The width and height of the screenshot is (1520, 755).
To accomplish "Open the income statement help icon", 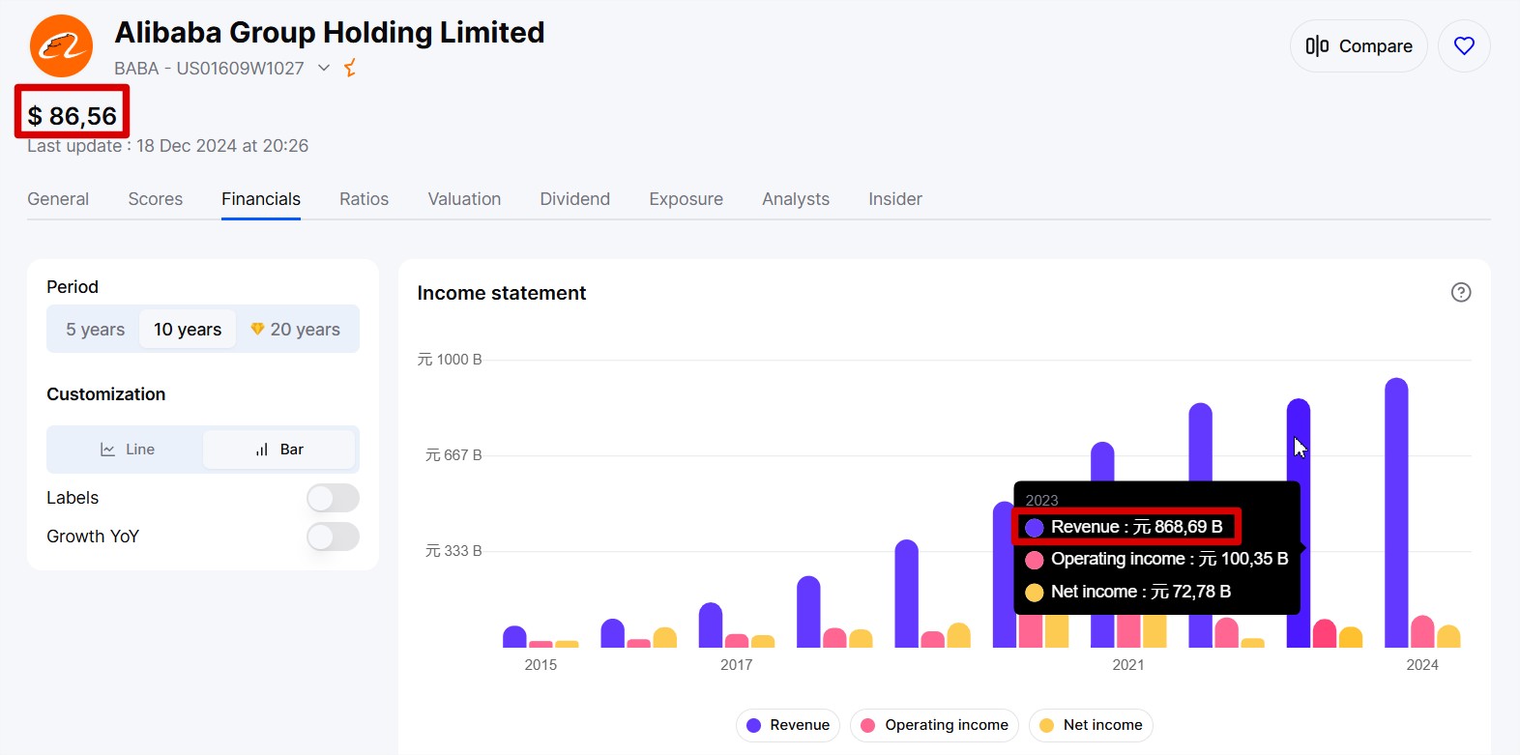I will pos(1461,292).
